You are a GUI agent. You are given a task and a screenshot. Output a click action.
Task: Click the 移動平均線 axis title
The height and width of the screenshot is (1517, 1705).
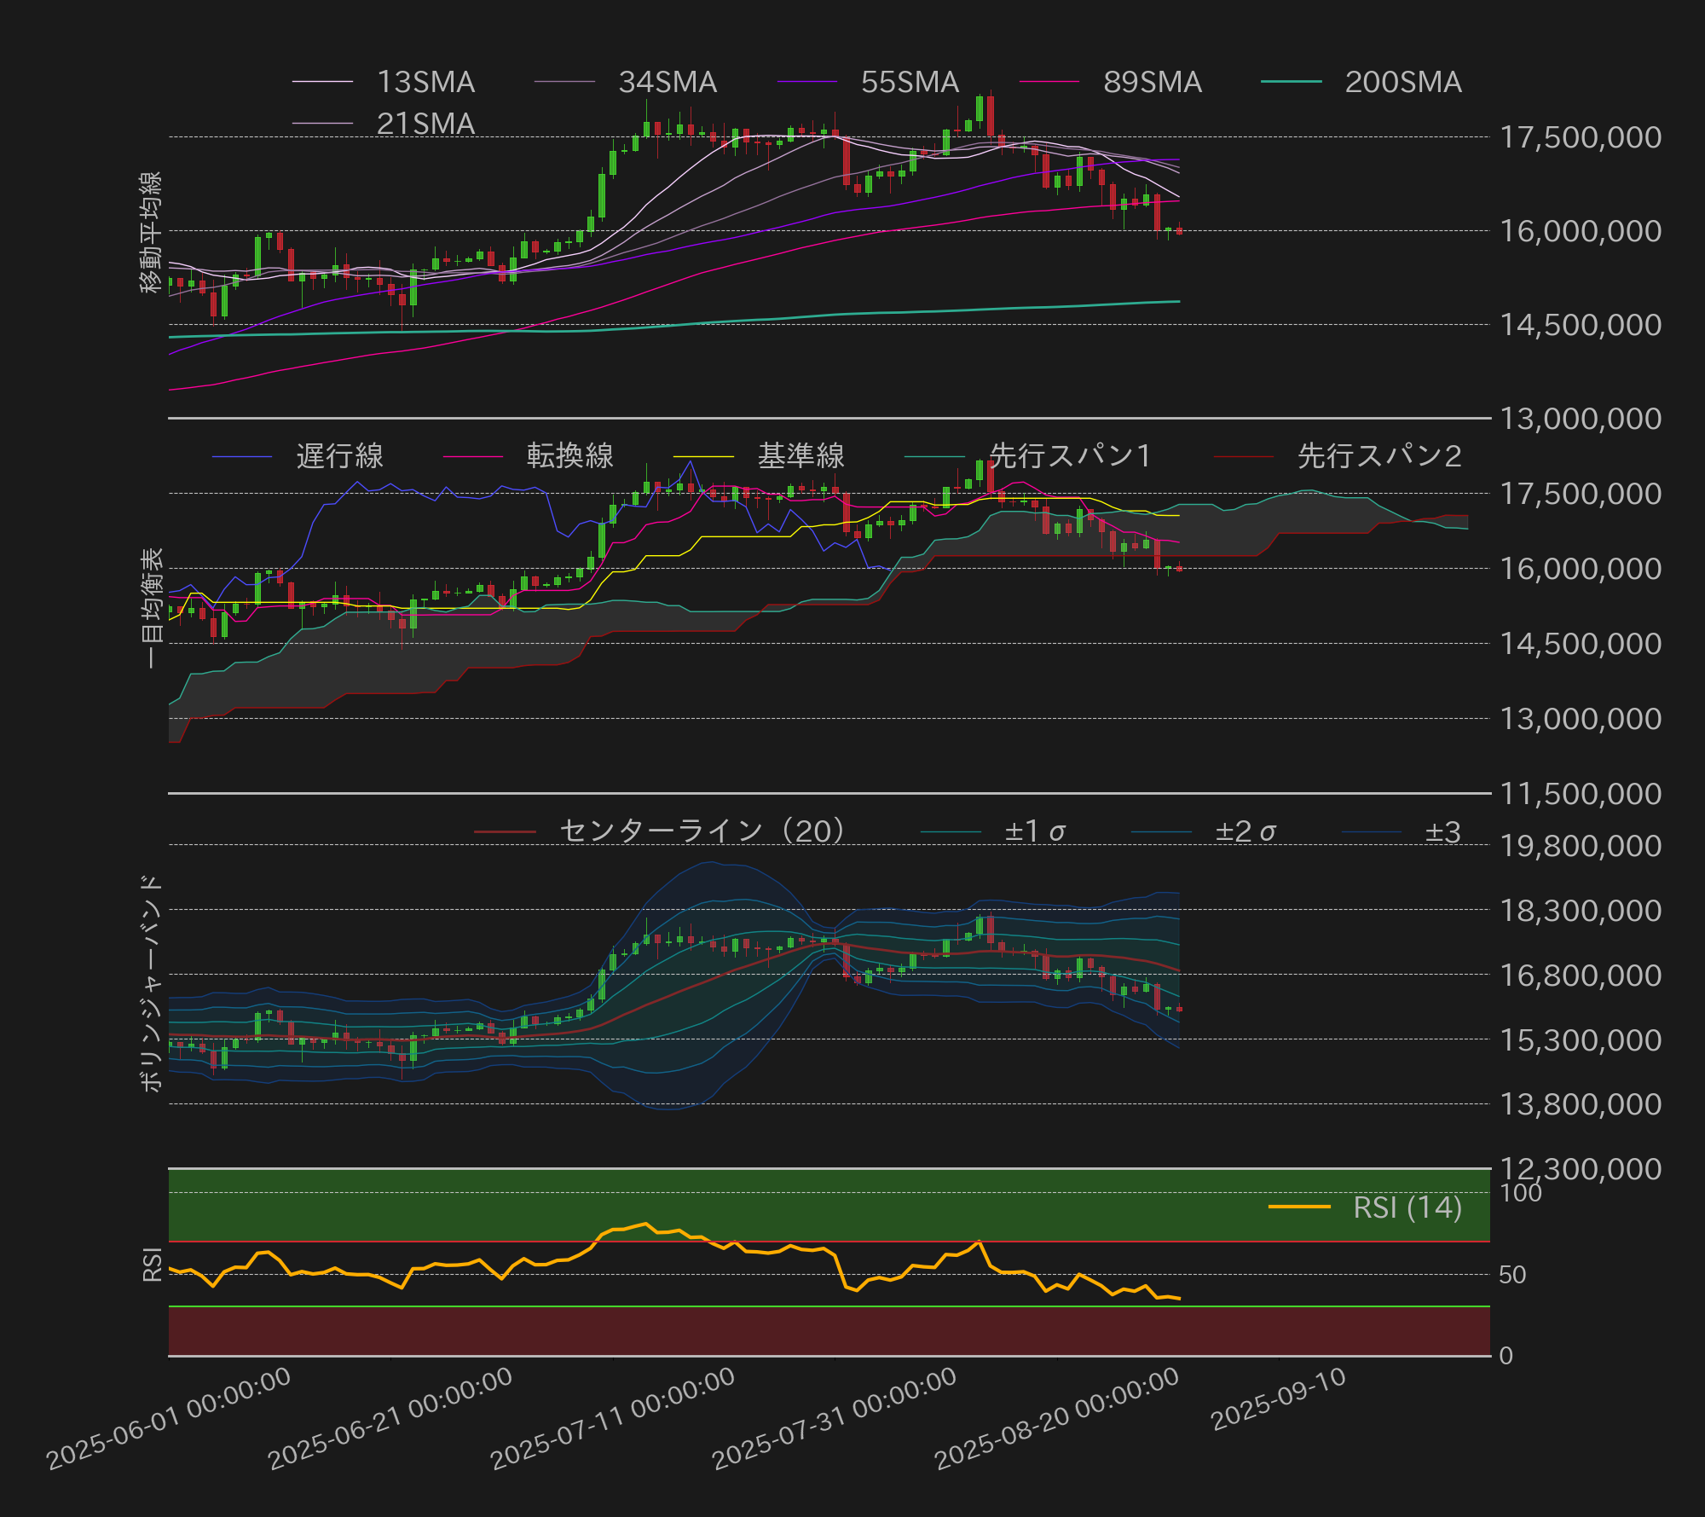click(151, 232)
